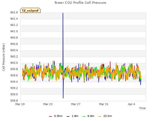Click the 941.0 y-axis tick label
This screenshot has height=121, width=161.
tap(14, 31)
